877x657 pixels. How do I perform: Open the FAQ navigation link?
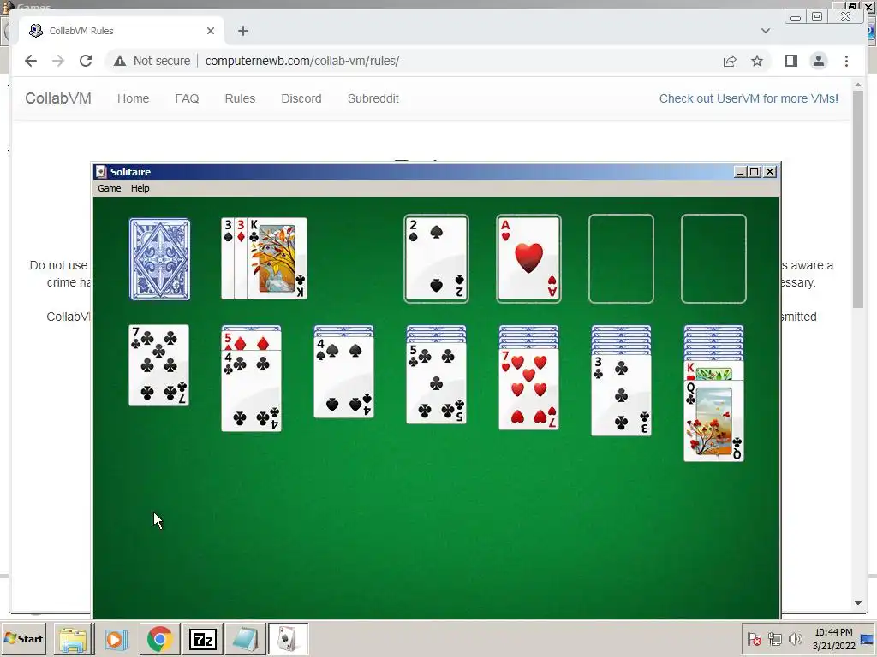coord(187,98)
